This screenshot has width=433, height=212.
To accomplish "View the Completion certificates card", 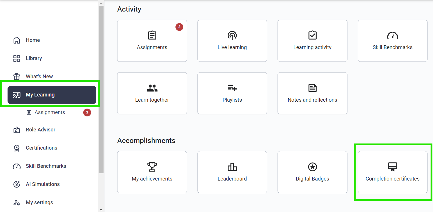I will (x=392, y=172).
